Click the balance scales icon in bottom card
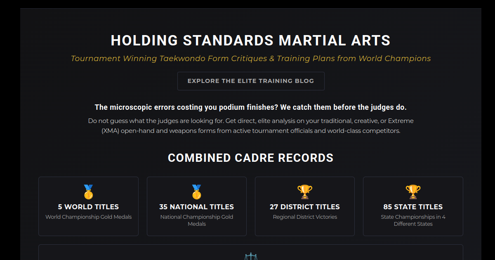The height and width of the screenshot is (260, 495). pos(250,257)
